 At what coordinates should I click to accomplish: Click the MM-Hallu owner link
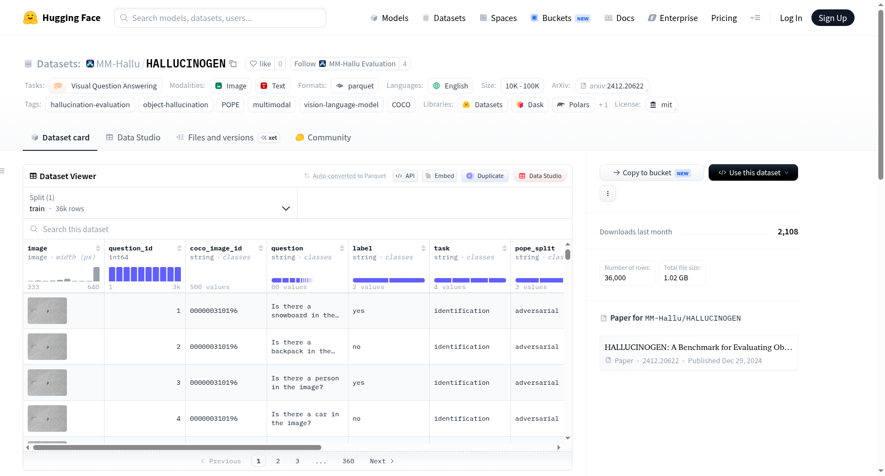(x=118, y=64)
